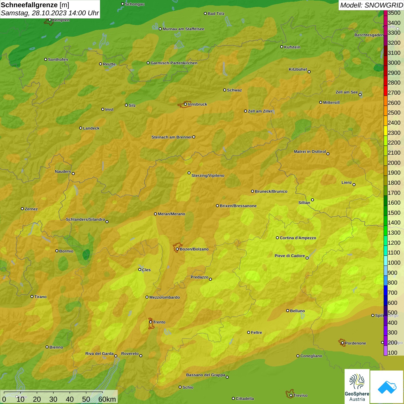
Task: Click the Belluno location dot
Action: (x=287, y=311)
